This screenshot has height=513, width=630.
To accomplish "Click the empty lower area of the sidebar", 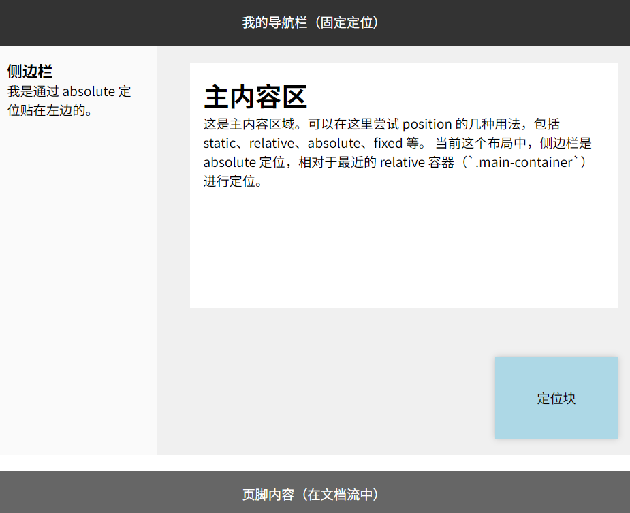I will point(78,307).
